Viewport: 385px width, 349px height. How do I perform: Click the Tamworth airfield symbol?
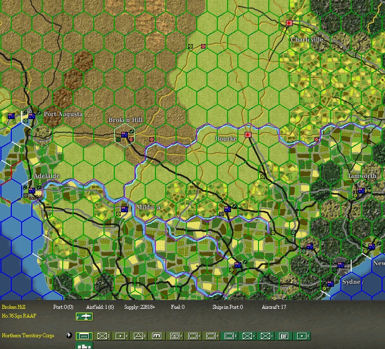pyautogui.click(x=368, y=188)
